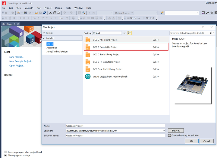The width and height of the screenshot is (217, 158).
Task: Click the Copy toolbar icon
Action: coord(55,13)
